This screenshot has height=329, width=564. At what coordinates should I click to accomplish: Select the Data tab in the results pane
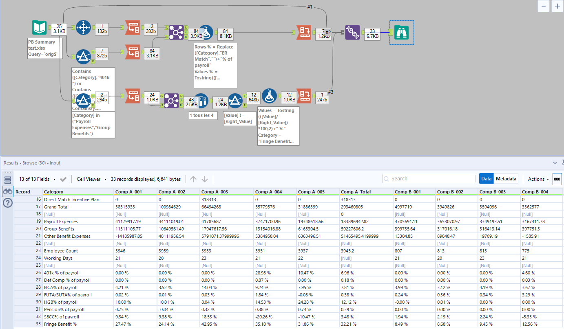486,178
